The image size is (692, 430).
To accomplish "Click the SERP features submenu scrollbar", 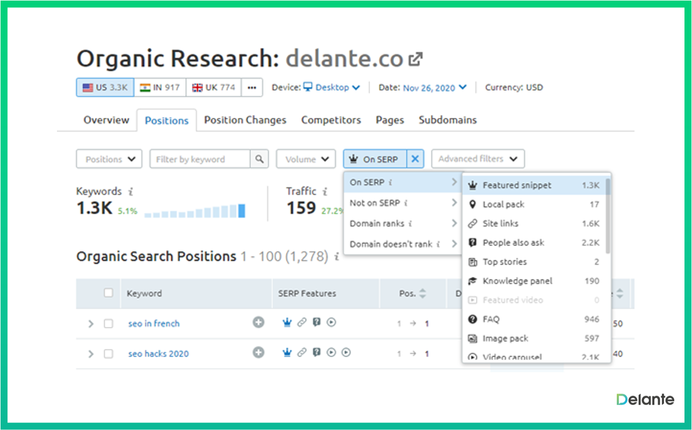I will pyautogui.click(x=608, y=216).
